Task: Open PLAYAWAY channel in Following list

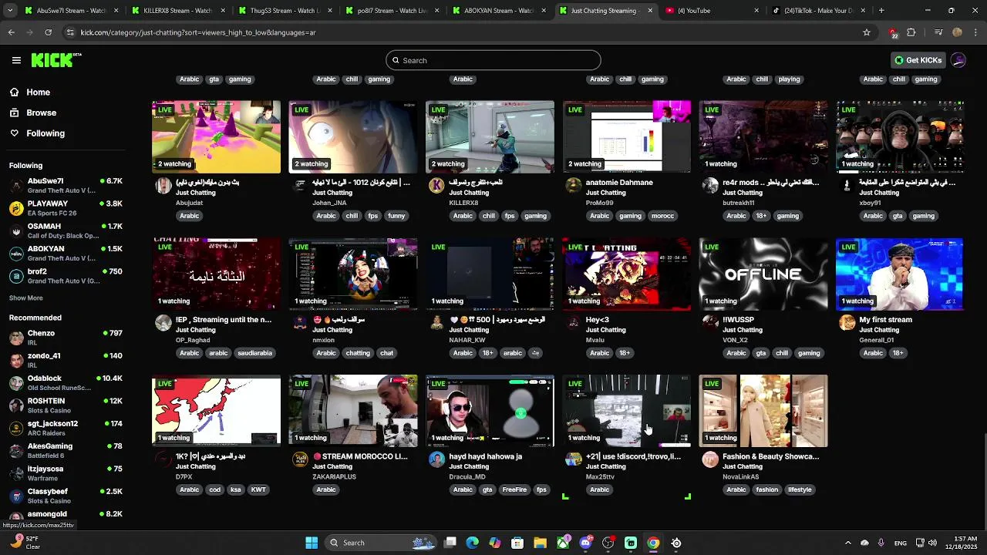Action: (66, 208)
